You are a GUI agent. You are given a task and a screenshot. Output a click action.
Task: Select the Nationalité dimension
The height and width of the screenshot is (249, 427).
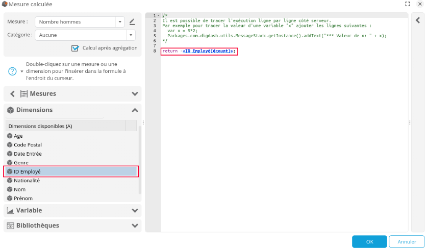coord(27,181)
